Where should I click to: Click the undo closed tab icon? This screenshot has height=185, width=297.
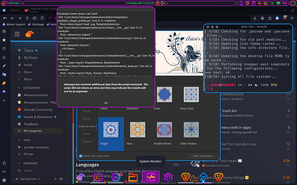(5, 18)
